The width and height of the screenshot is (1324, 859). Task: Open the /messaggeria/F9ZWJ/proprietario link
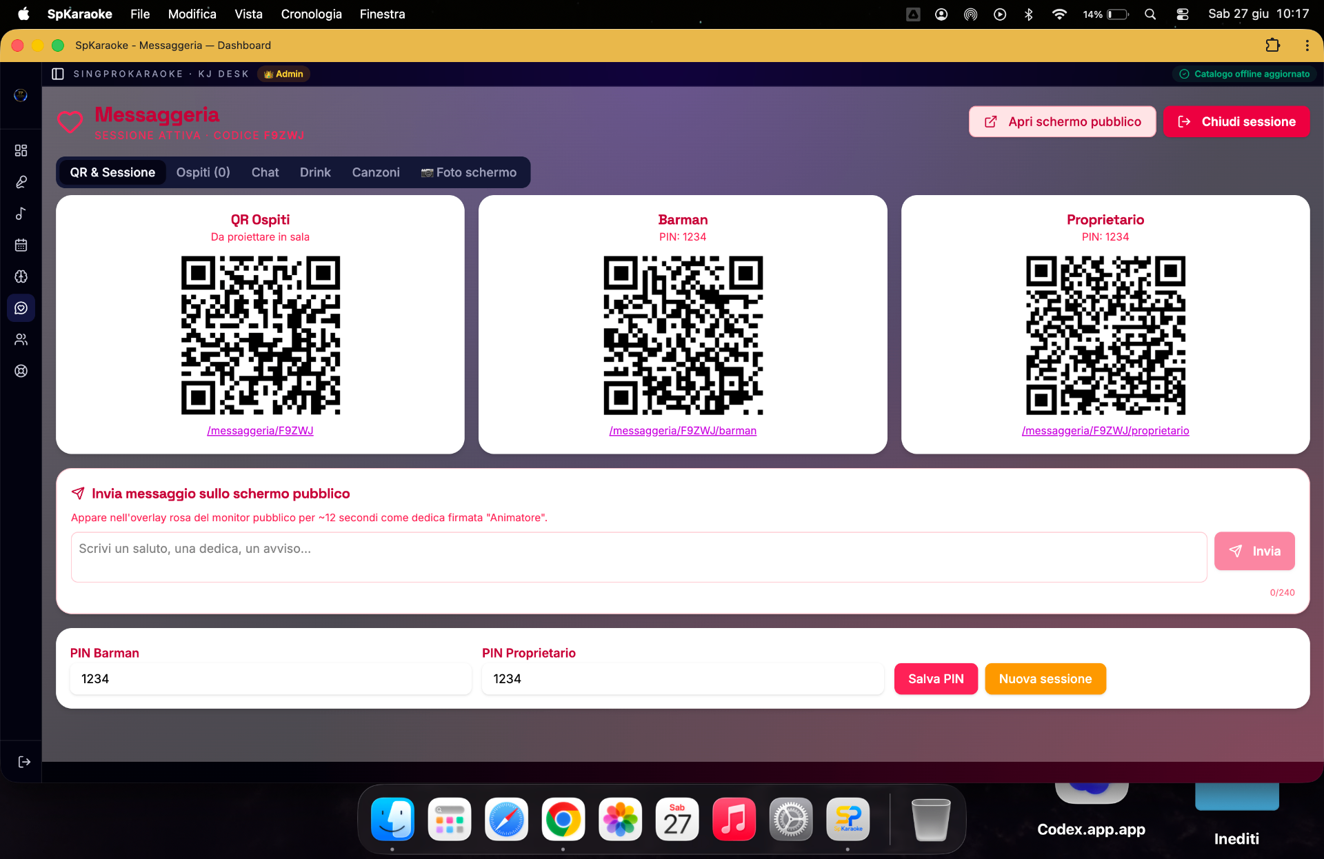tap(1105, 431)
